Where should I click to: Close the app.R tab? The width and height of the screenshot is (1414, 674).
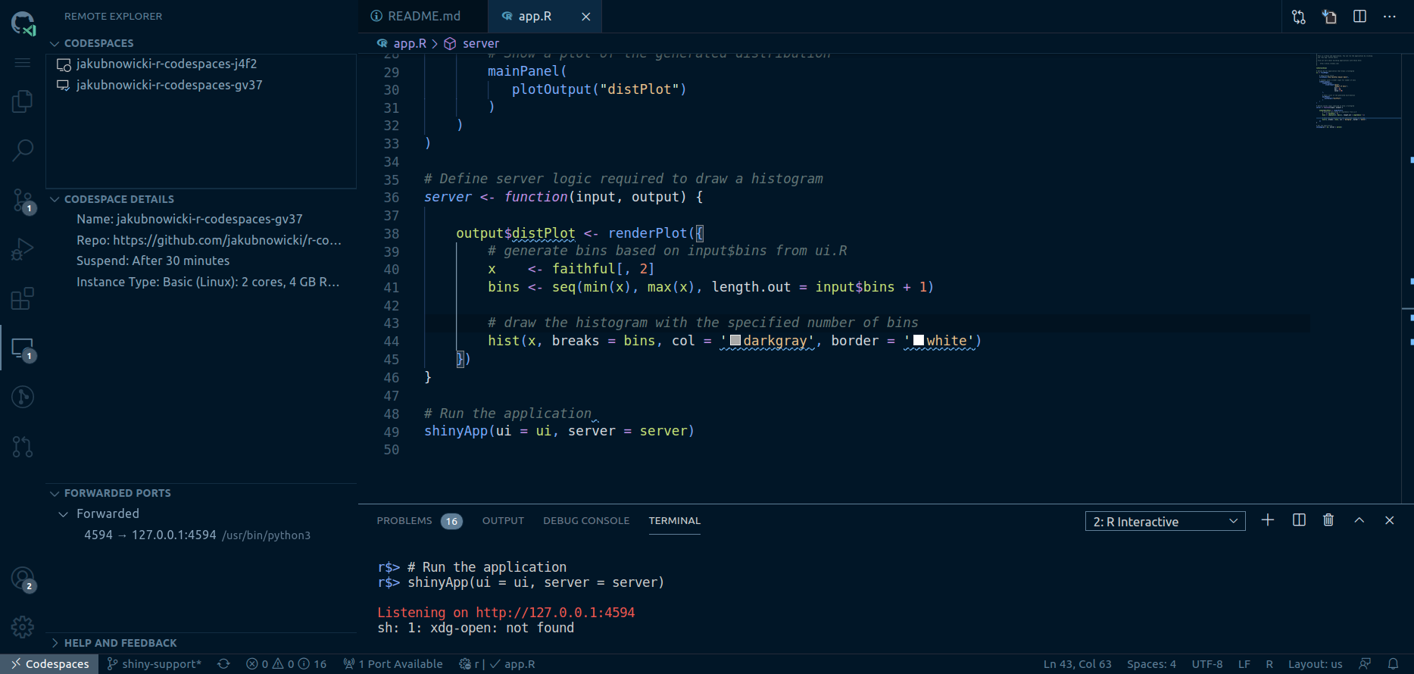pos(585,17)
